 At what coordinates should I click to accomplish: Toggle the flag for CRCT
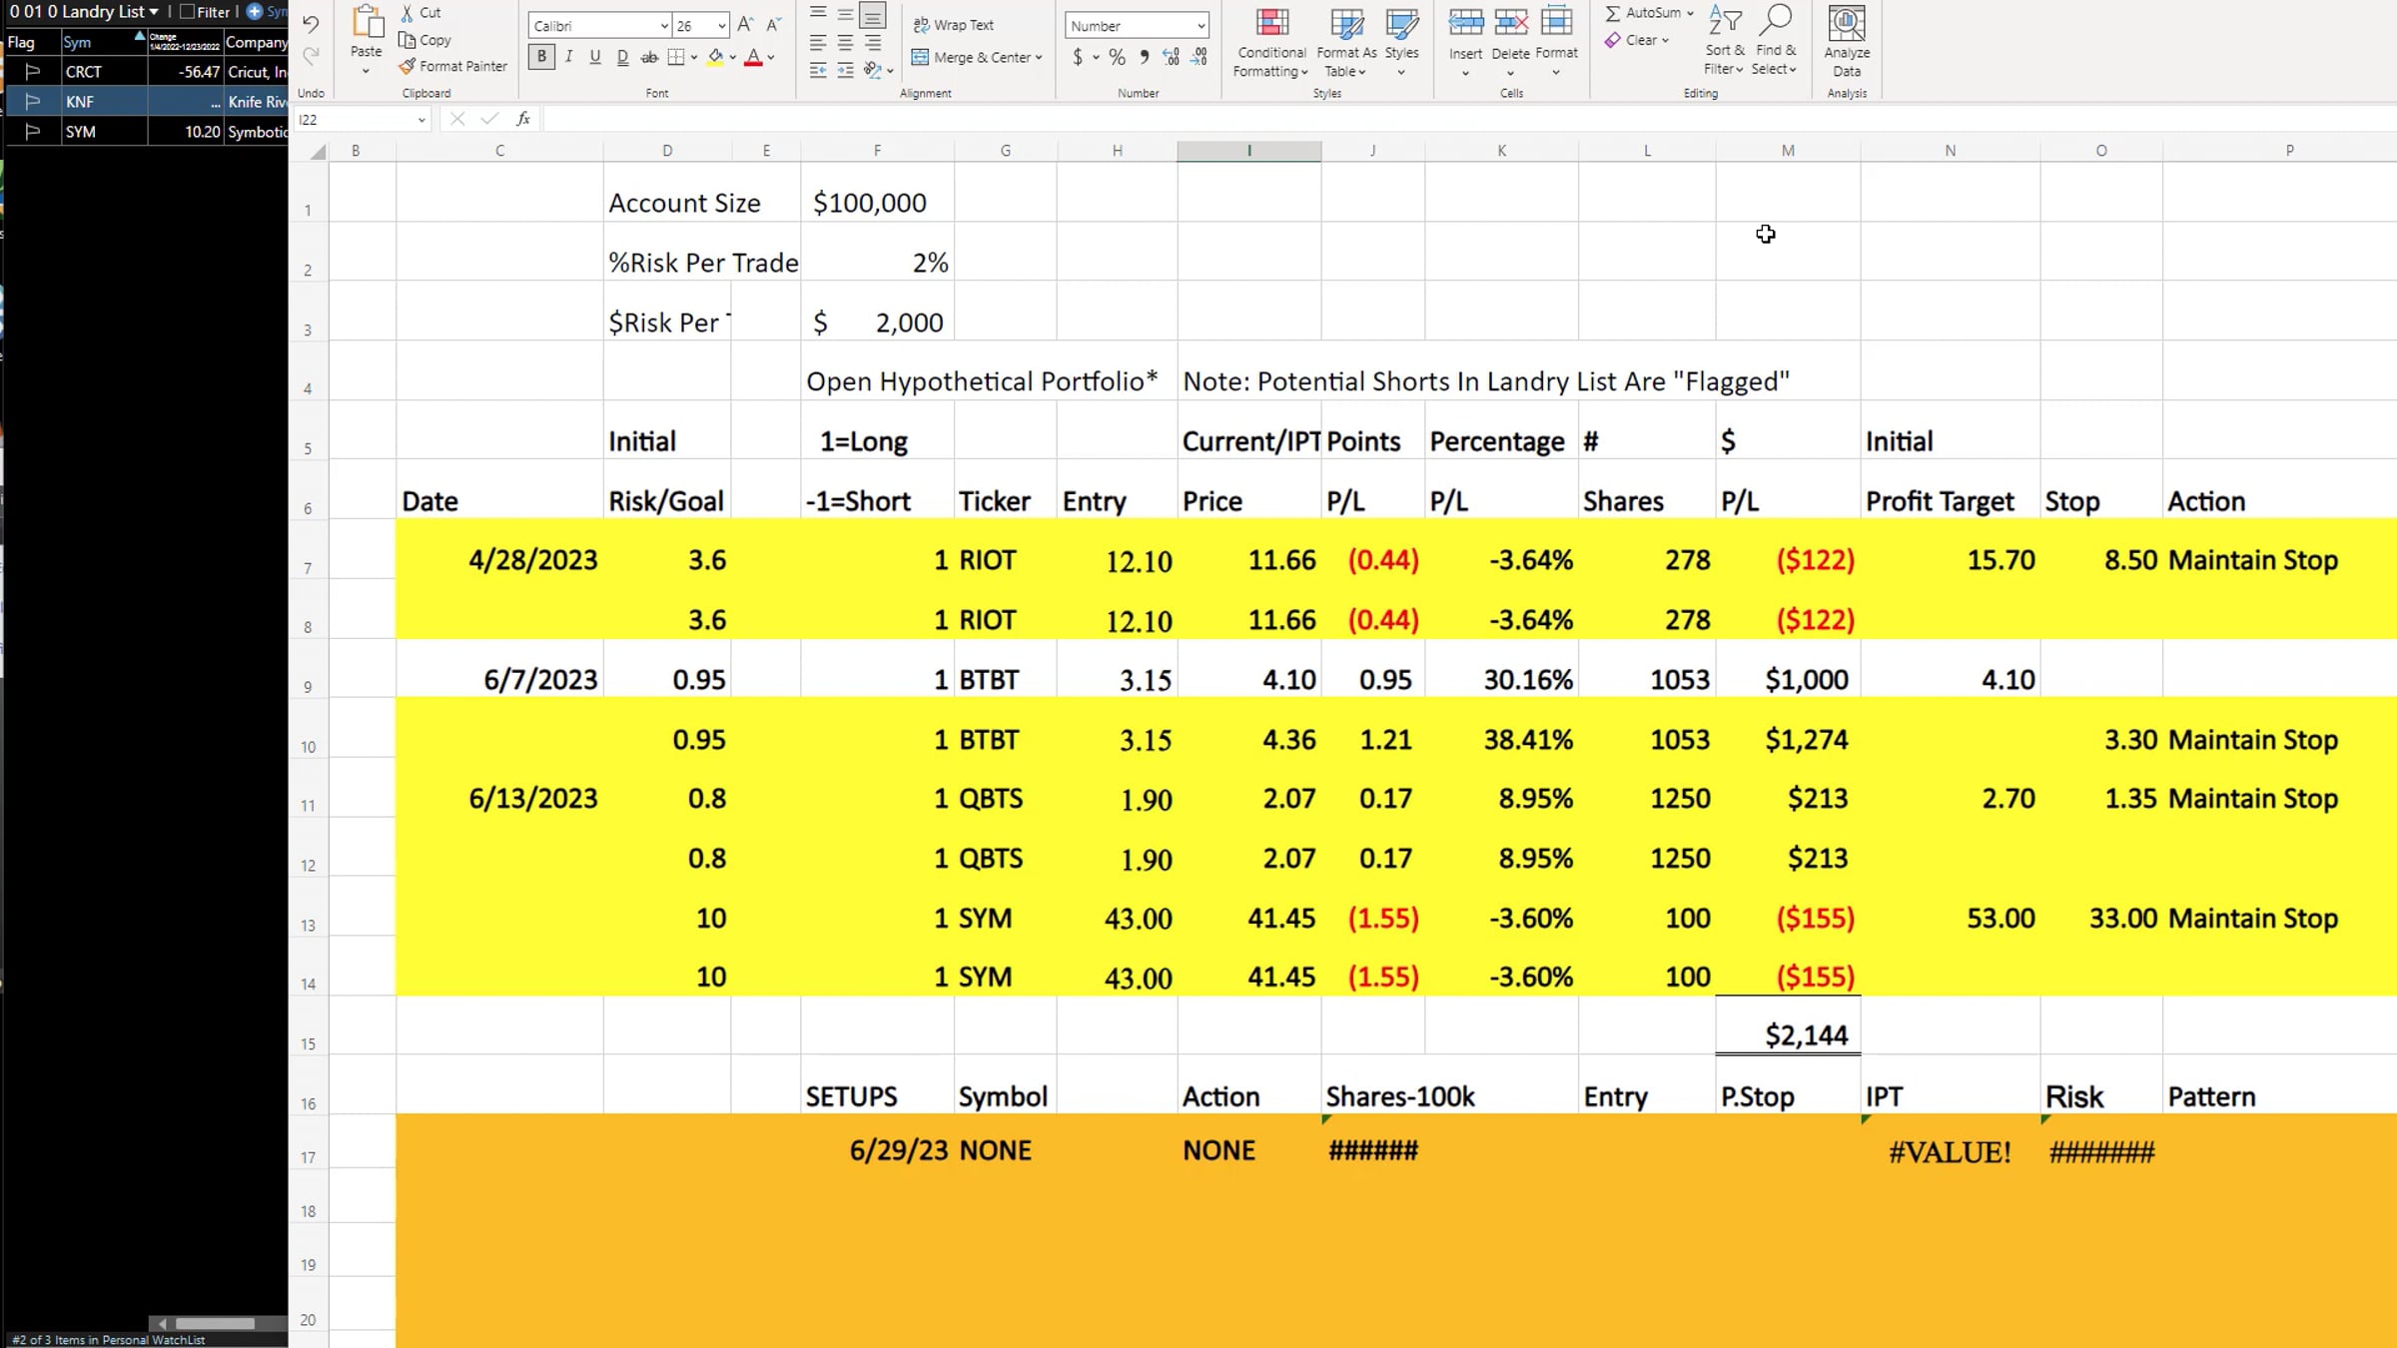click(x=32, y=72)
